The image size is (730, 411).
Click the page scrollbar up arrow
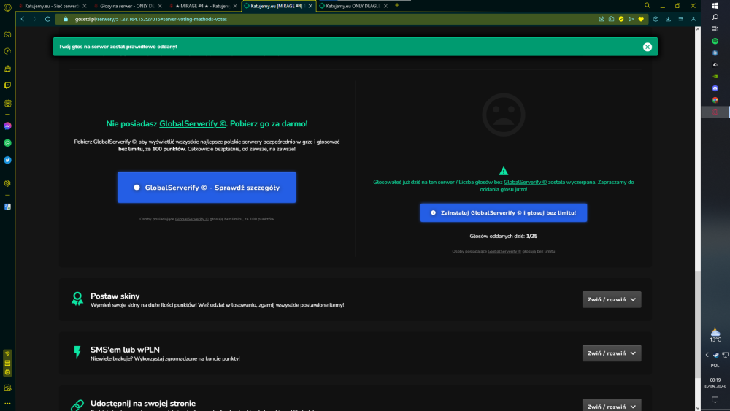pos(697,29)
